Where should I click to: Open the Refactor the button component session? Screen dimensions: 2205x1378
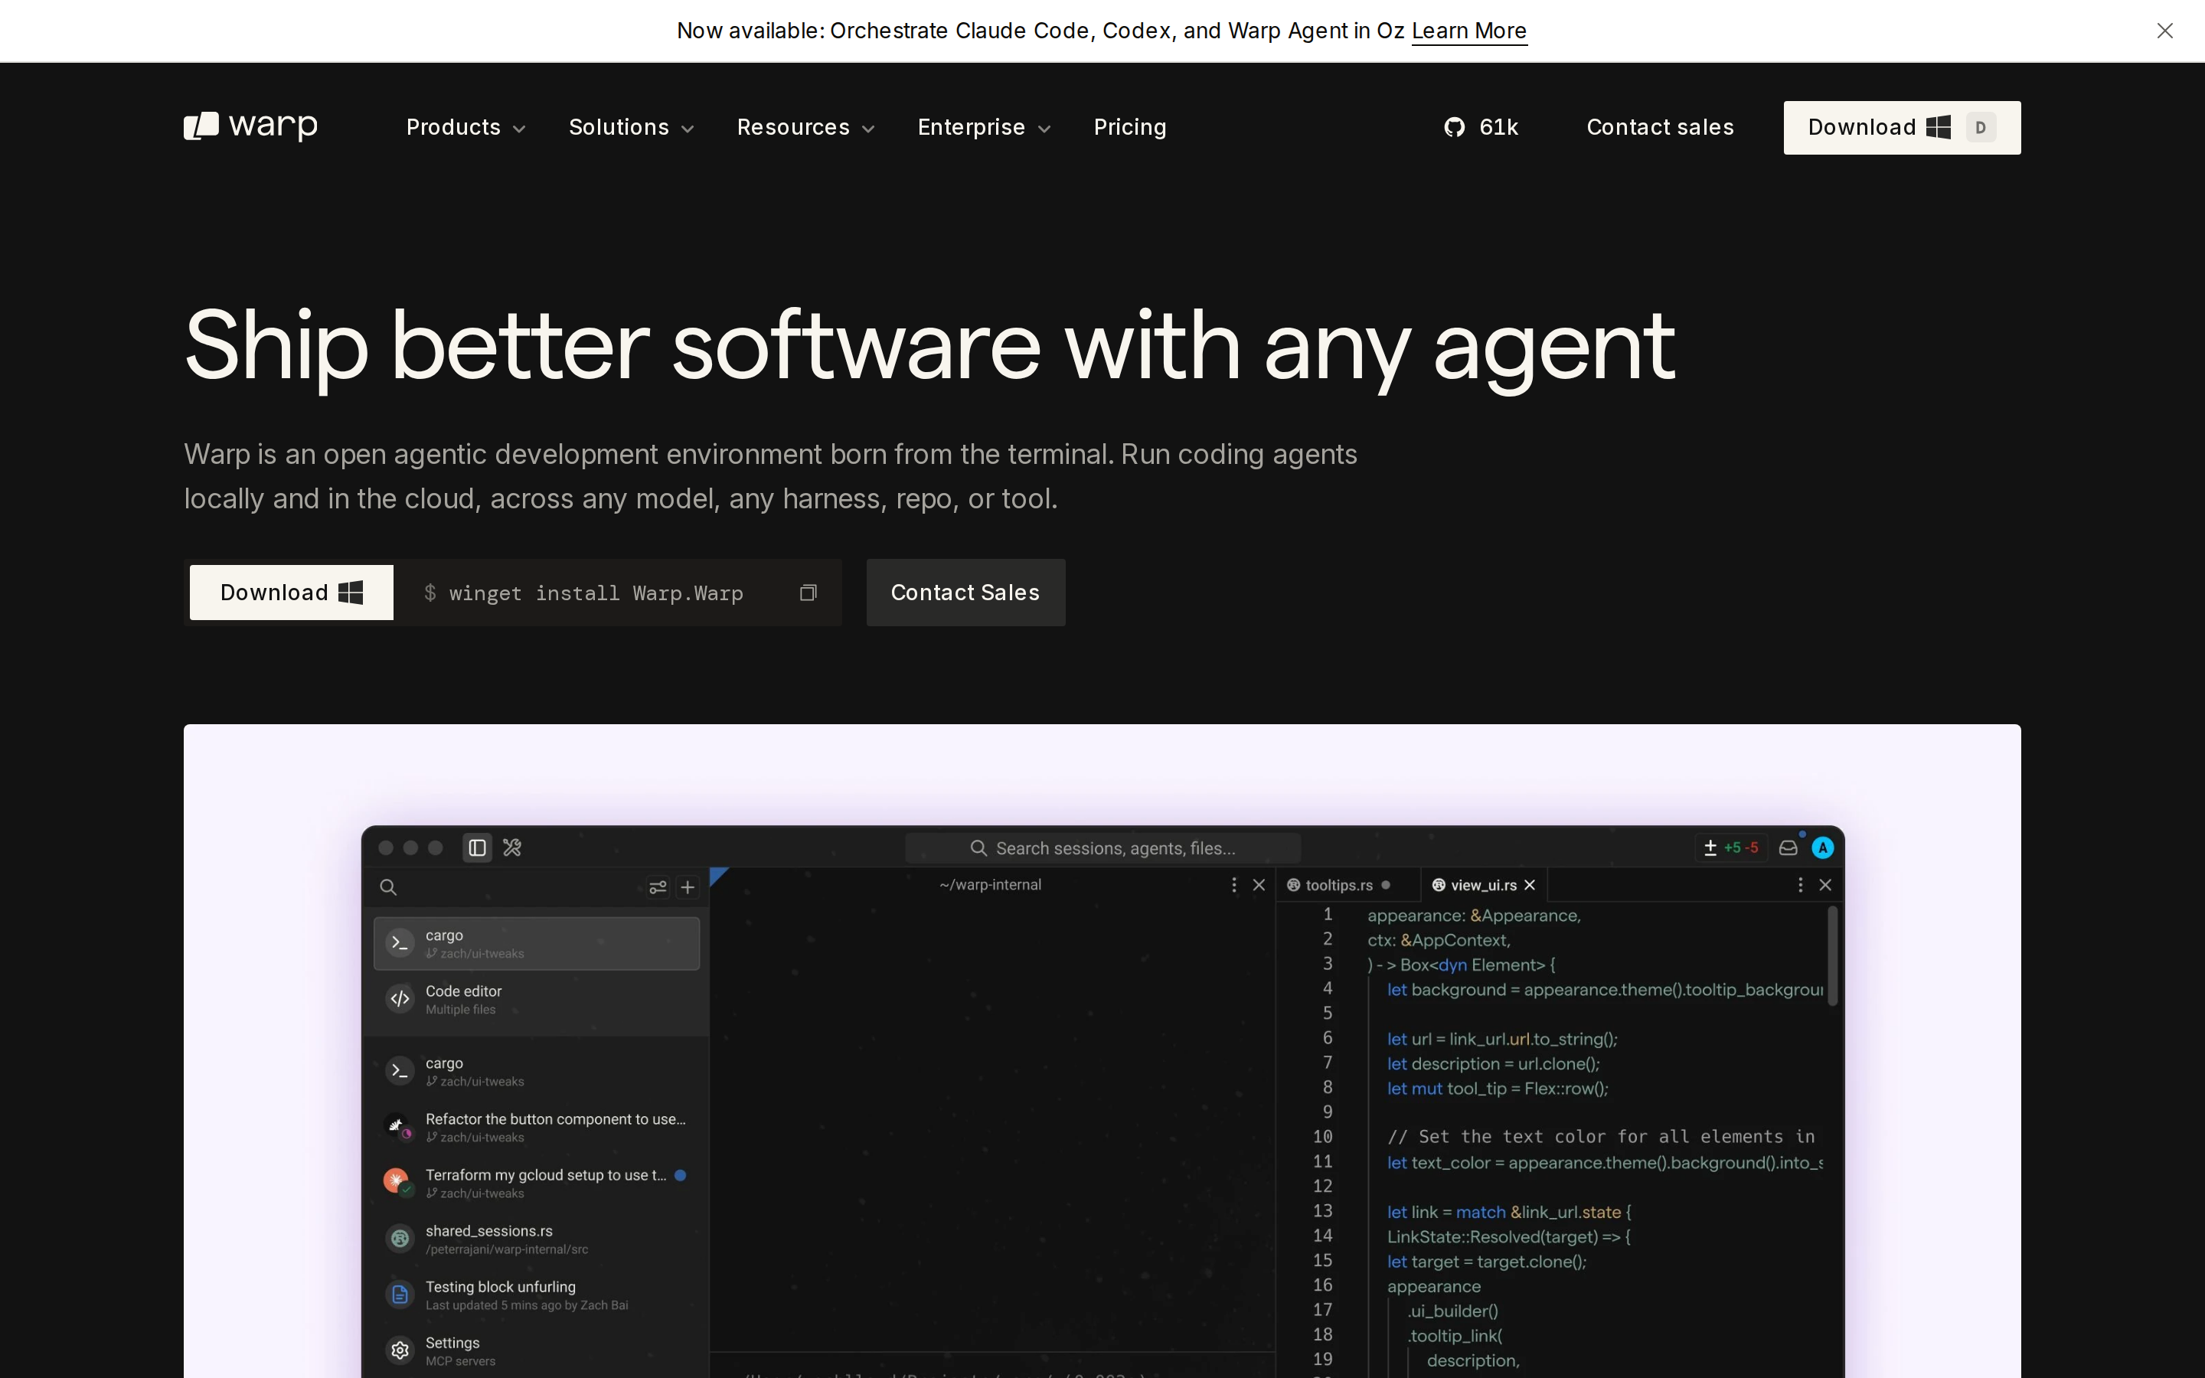click(x=537, y=1128)
